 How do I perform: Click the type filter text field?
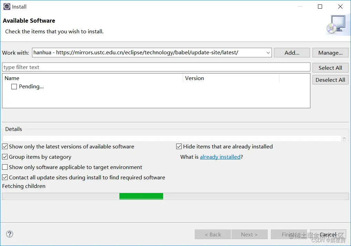coord(156,67)
